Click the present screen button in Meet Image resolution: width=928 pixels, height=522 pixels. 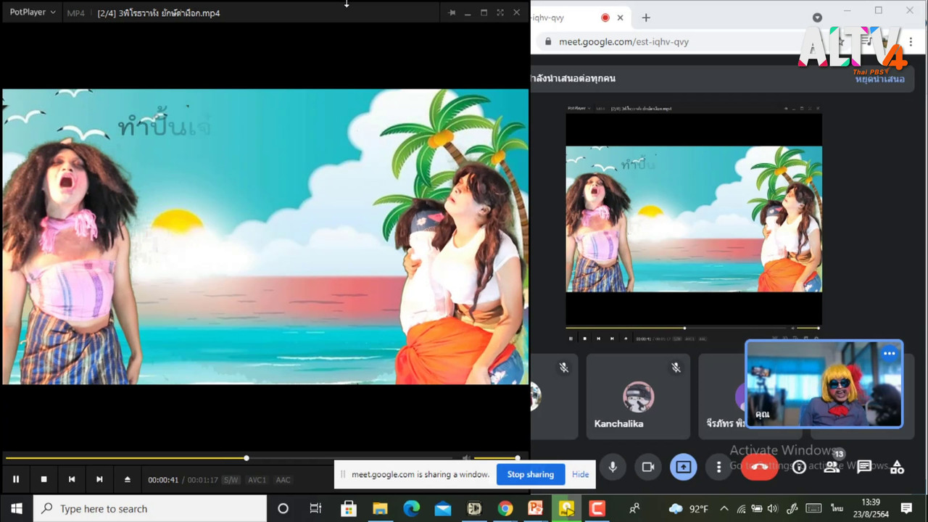coord(684,467)
